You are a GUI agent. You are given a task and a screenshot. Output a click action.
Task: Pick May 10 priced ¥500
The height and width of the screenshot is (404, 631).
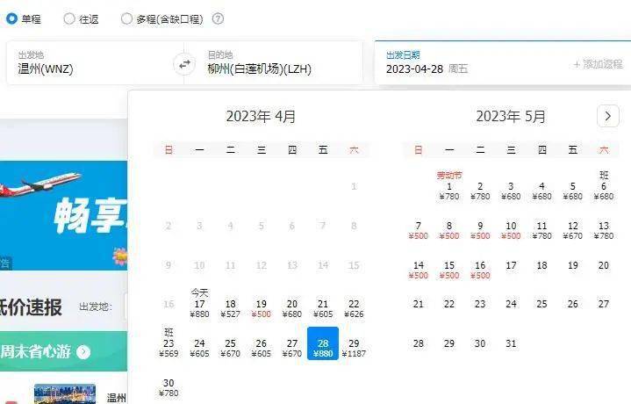[x=511, y=230]
